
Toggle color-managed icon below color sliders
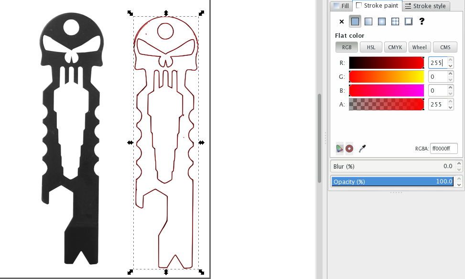(340, 149)
